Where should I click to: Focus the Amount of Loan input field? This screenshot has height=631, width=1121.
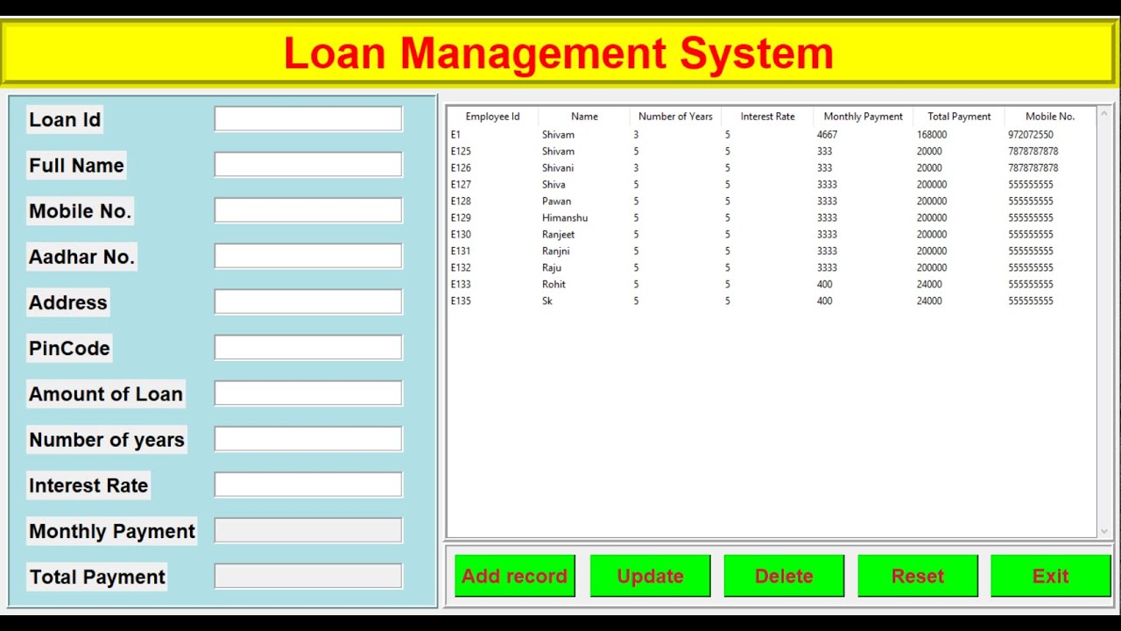pos(308,393)
